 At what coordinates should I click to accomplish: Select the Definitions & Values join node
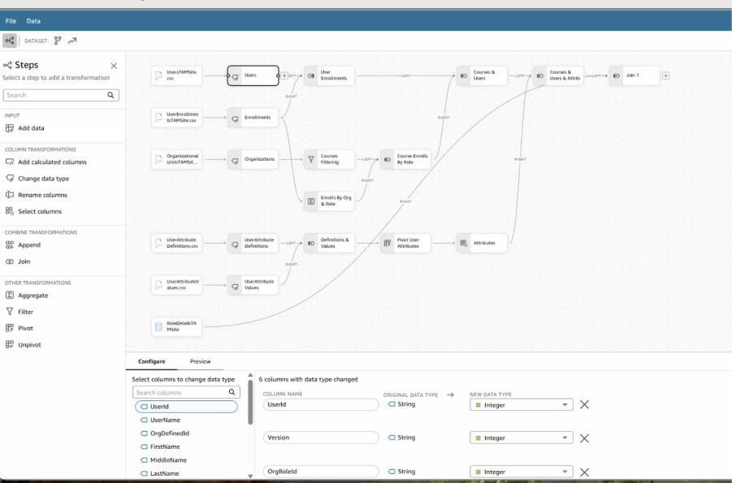[329, 244]
